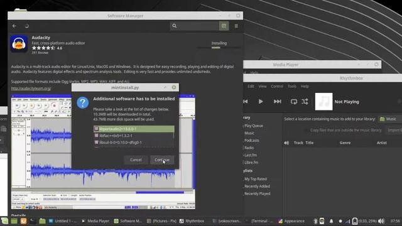Click the Software Manager search field
Screen dimensions: 402x226
pyautogui.click(x=194, y=26)
